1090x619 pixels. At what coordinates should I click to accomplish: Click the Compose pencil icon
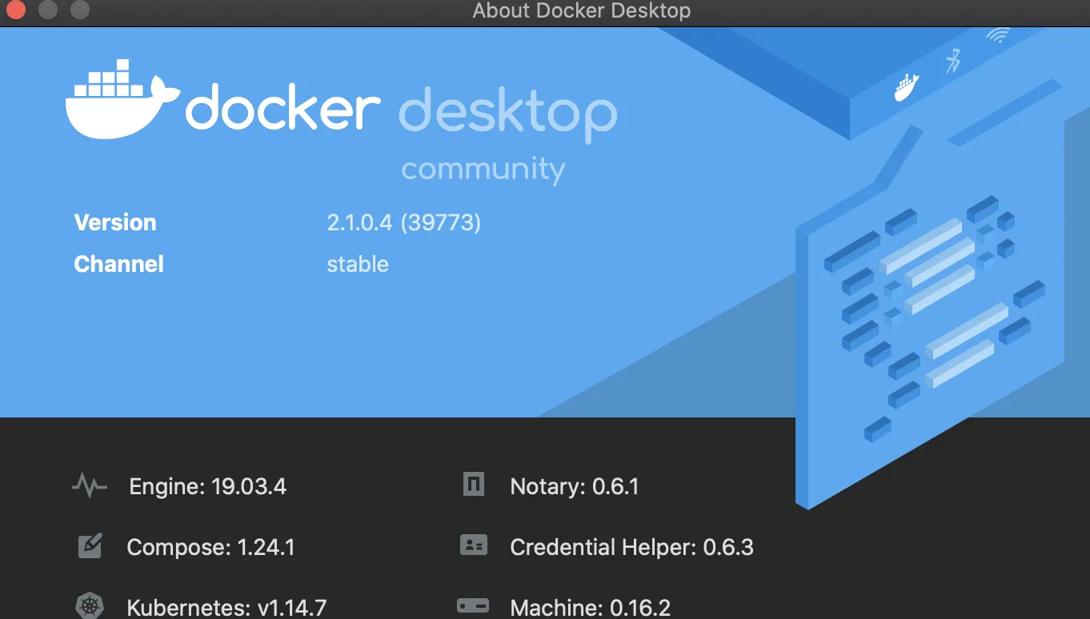coord(90,546)
